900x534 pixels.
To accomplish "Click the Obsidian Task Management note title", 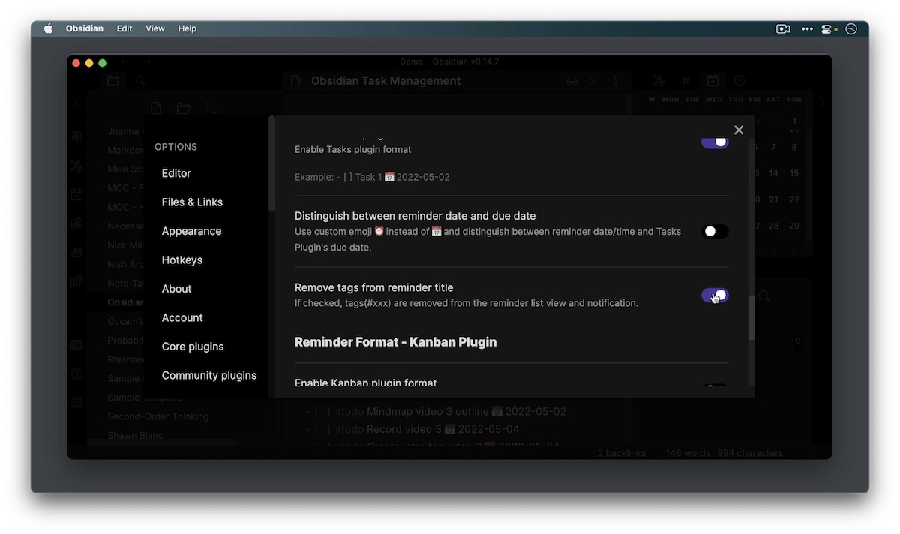I will coord(386,81).
